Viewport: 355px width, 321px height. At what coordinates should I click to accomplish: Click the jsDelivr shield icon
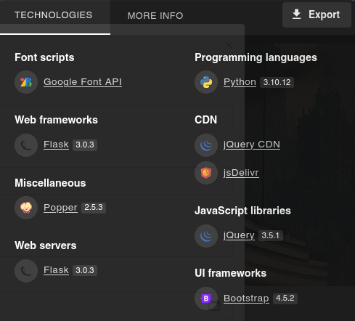coord(206,173)
